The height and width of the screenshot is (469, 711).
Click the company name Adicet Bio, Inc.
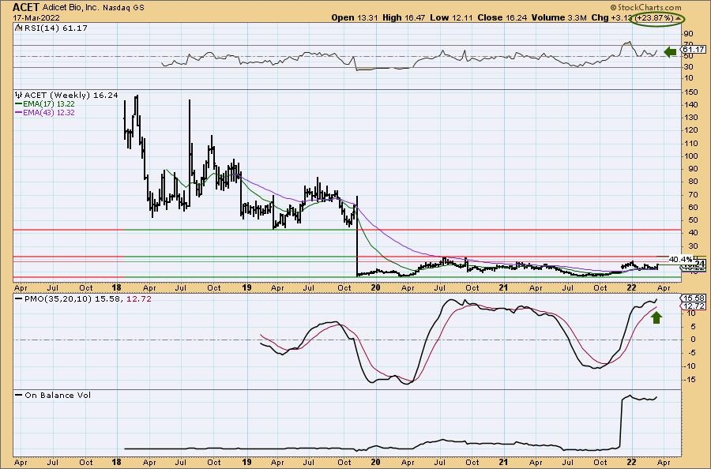[70, 7]
